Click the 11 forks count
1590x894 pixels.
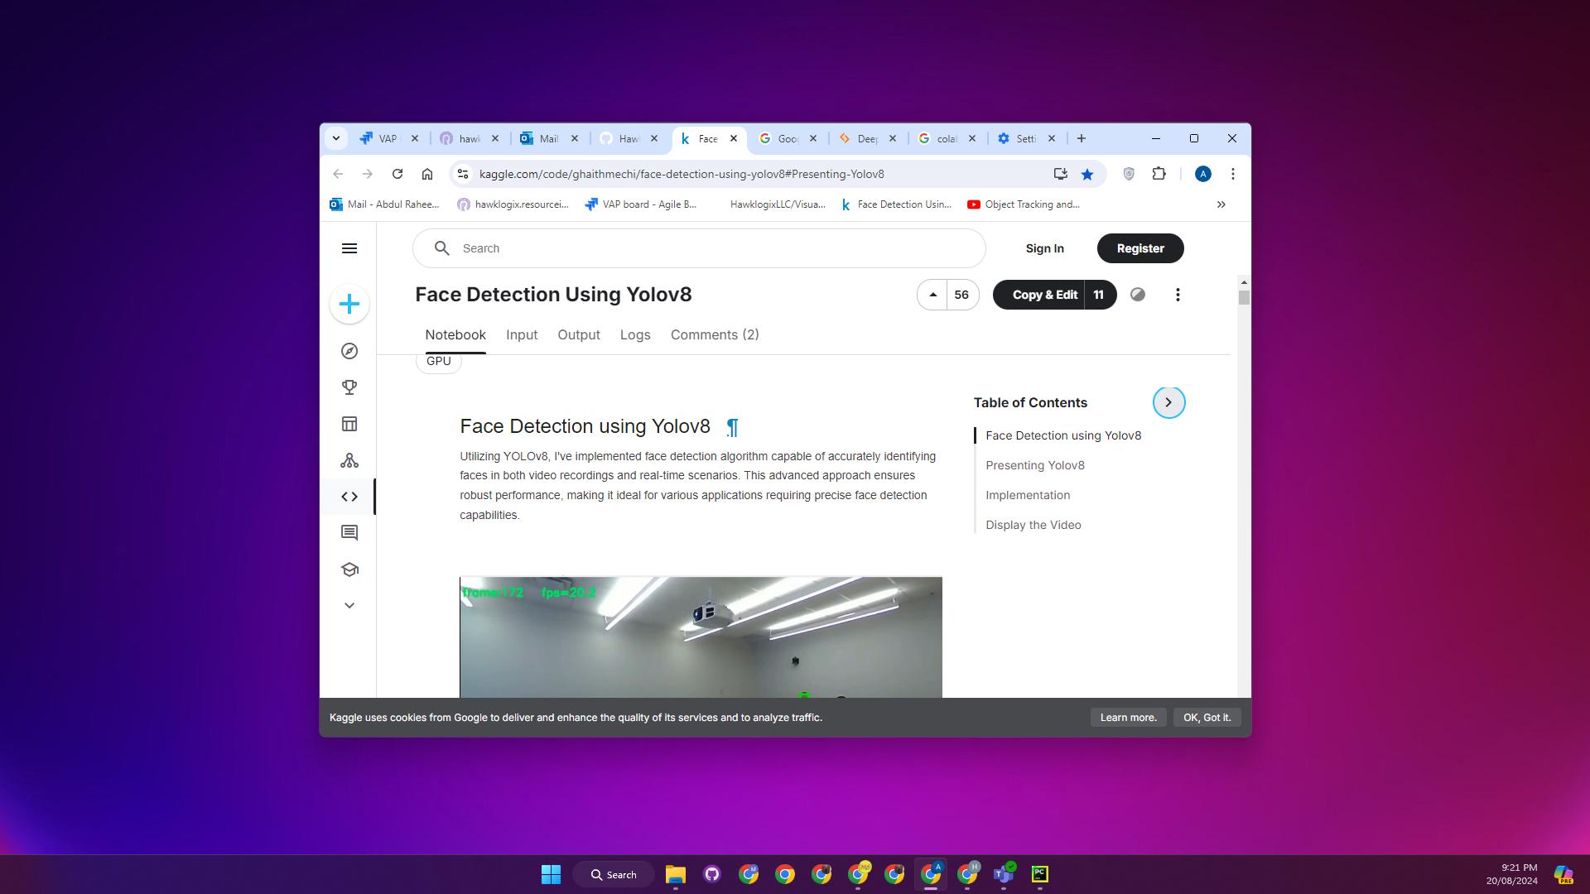(1099, 295)
